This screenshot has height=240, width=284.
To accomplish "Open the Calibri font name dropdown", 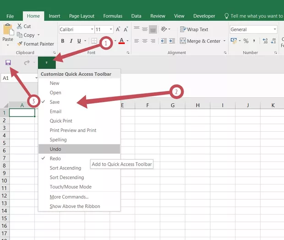I will pyautogui.click(x=91, y=29).
